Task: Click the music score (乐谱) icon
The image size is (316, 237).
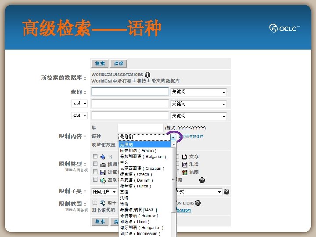Action: click(x=184, y=165)
